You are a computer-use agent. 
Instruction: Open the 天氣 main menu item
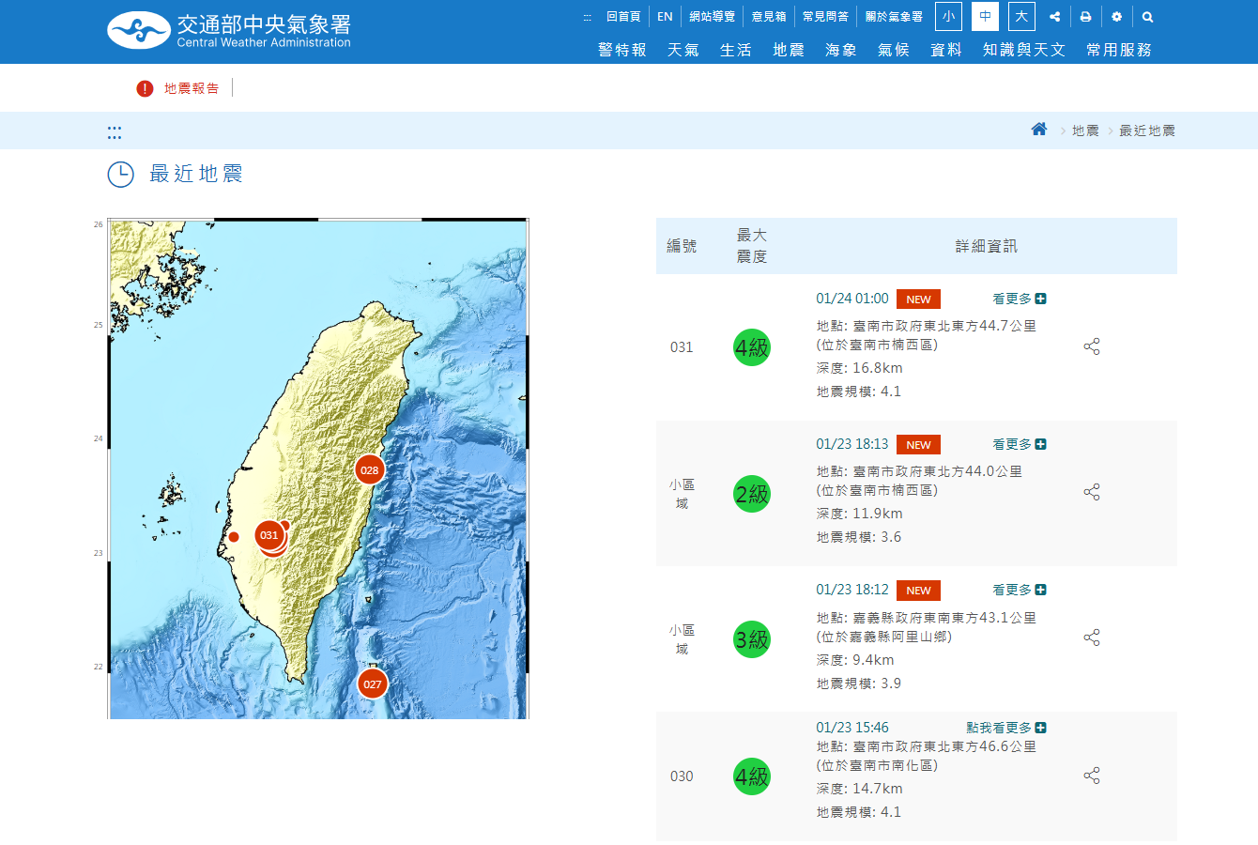click(683, 50)
